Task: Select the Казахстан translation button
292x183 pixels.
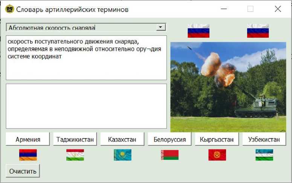Action: pyautogui.click(x=122, y=139)
